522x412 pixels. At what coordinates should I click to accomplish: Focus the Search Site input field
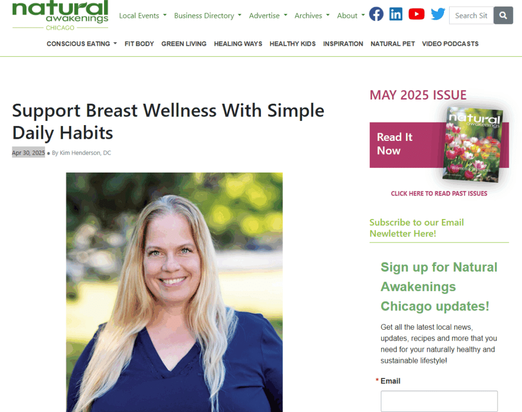point(472,15)
